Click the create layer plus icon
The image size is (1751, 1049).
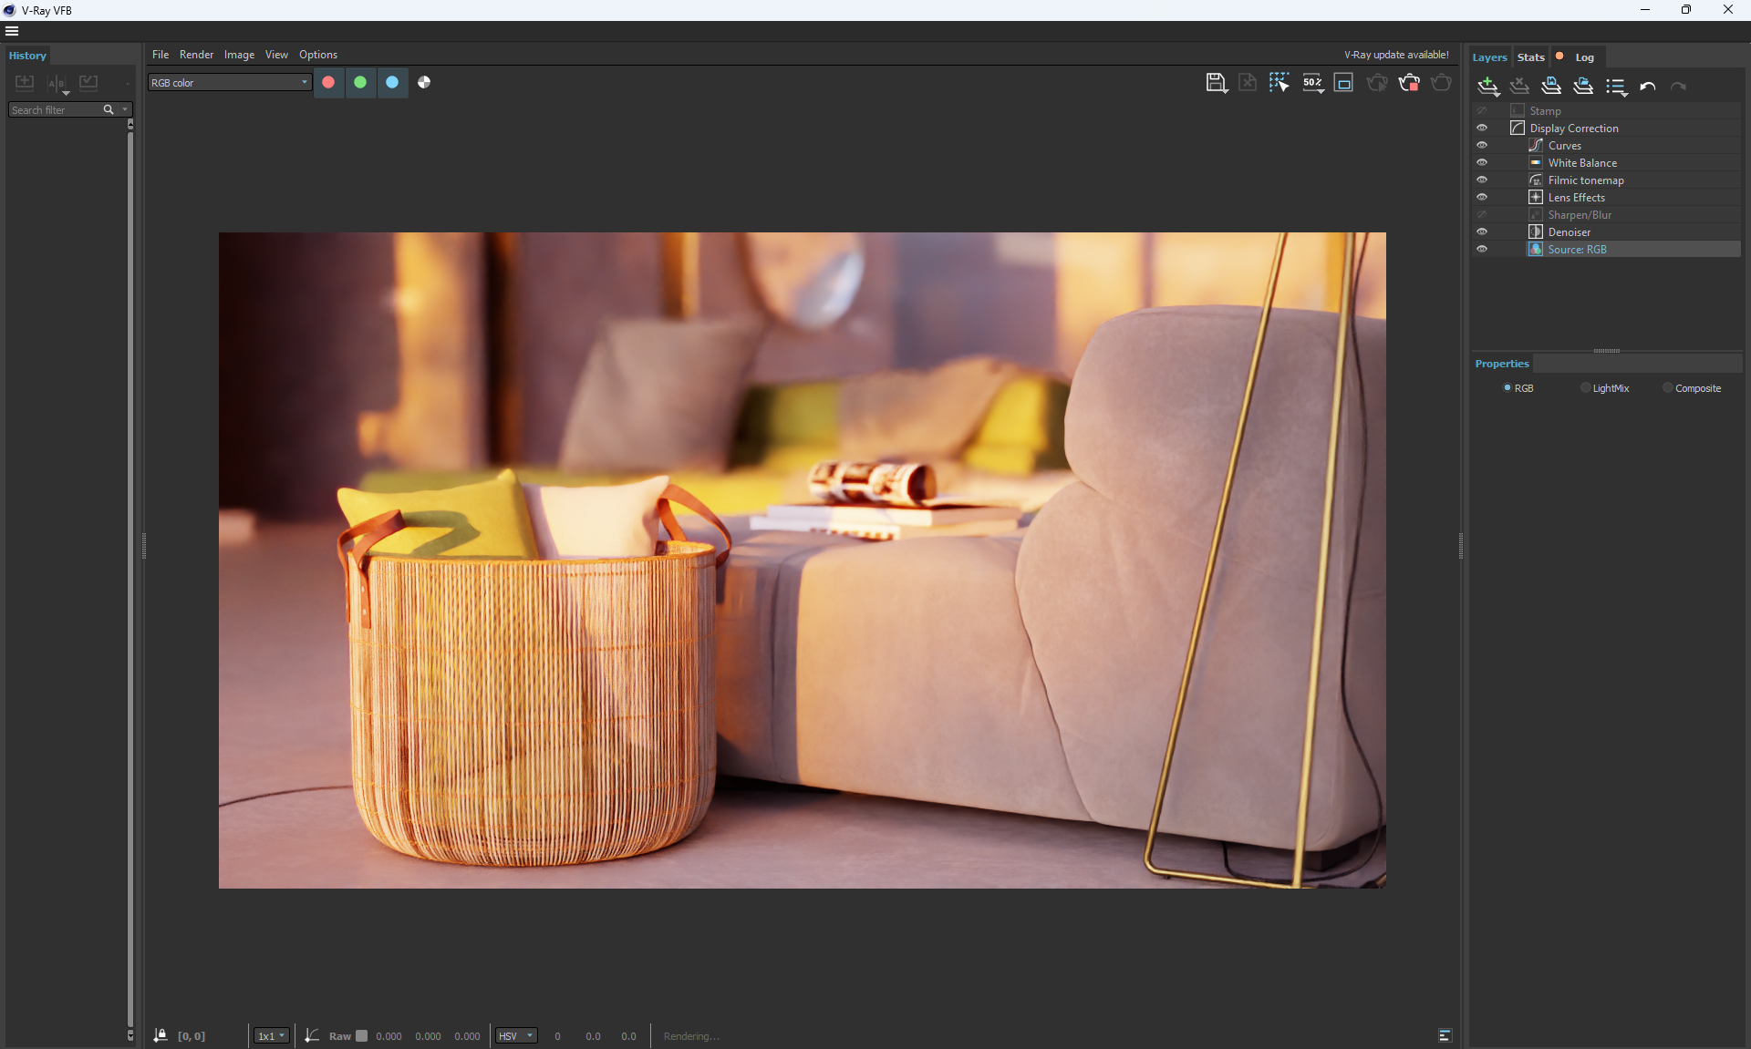tap(1487, 86)
